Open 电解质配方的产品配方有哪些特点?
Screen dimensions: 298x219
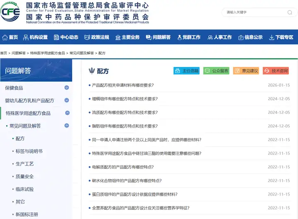pos(123,167)
